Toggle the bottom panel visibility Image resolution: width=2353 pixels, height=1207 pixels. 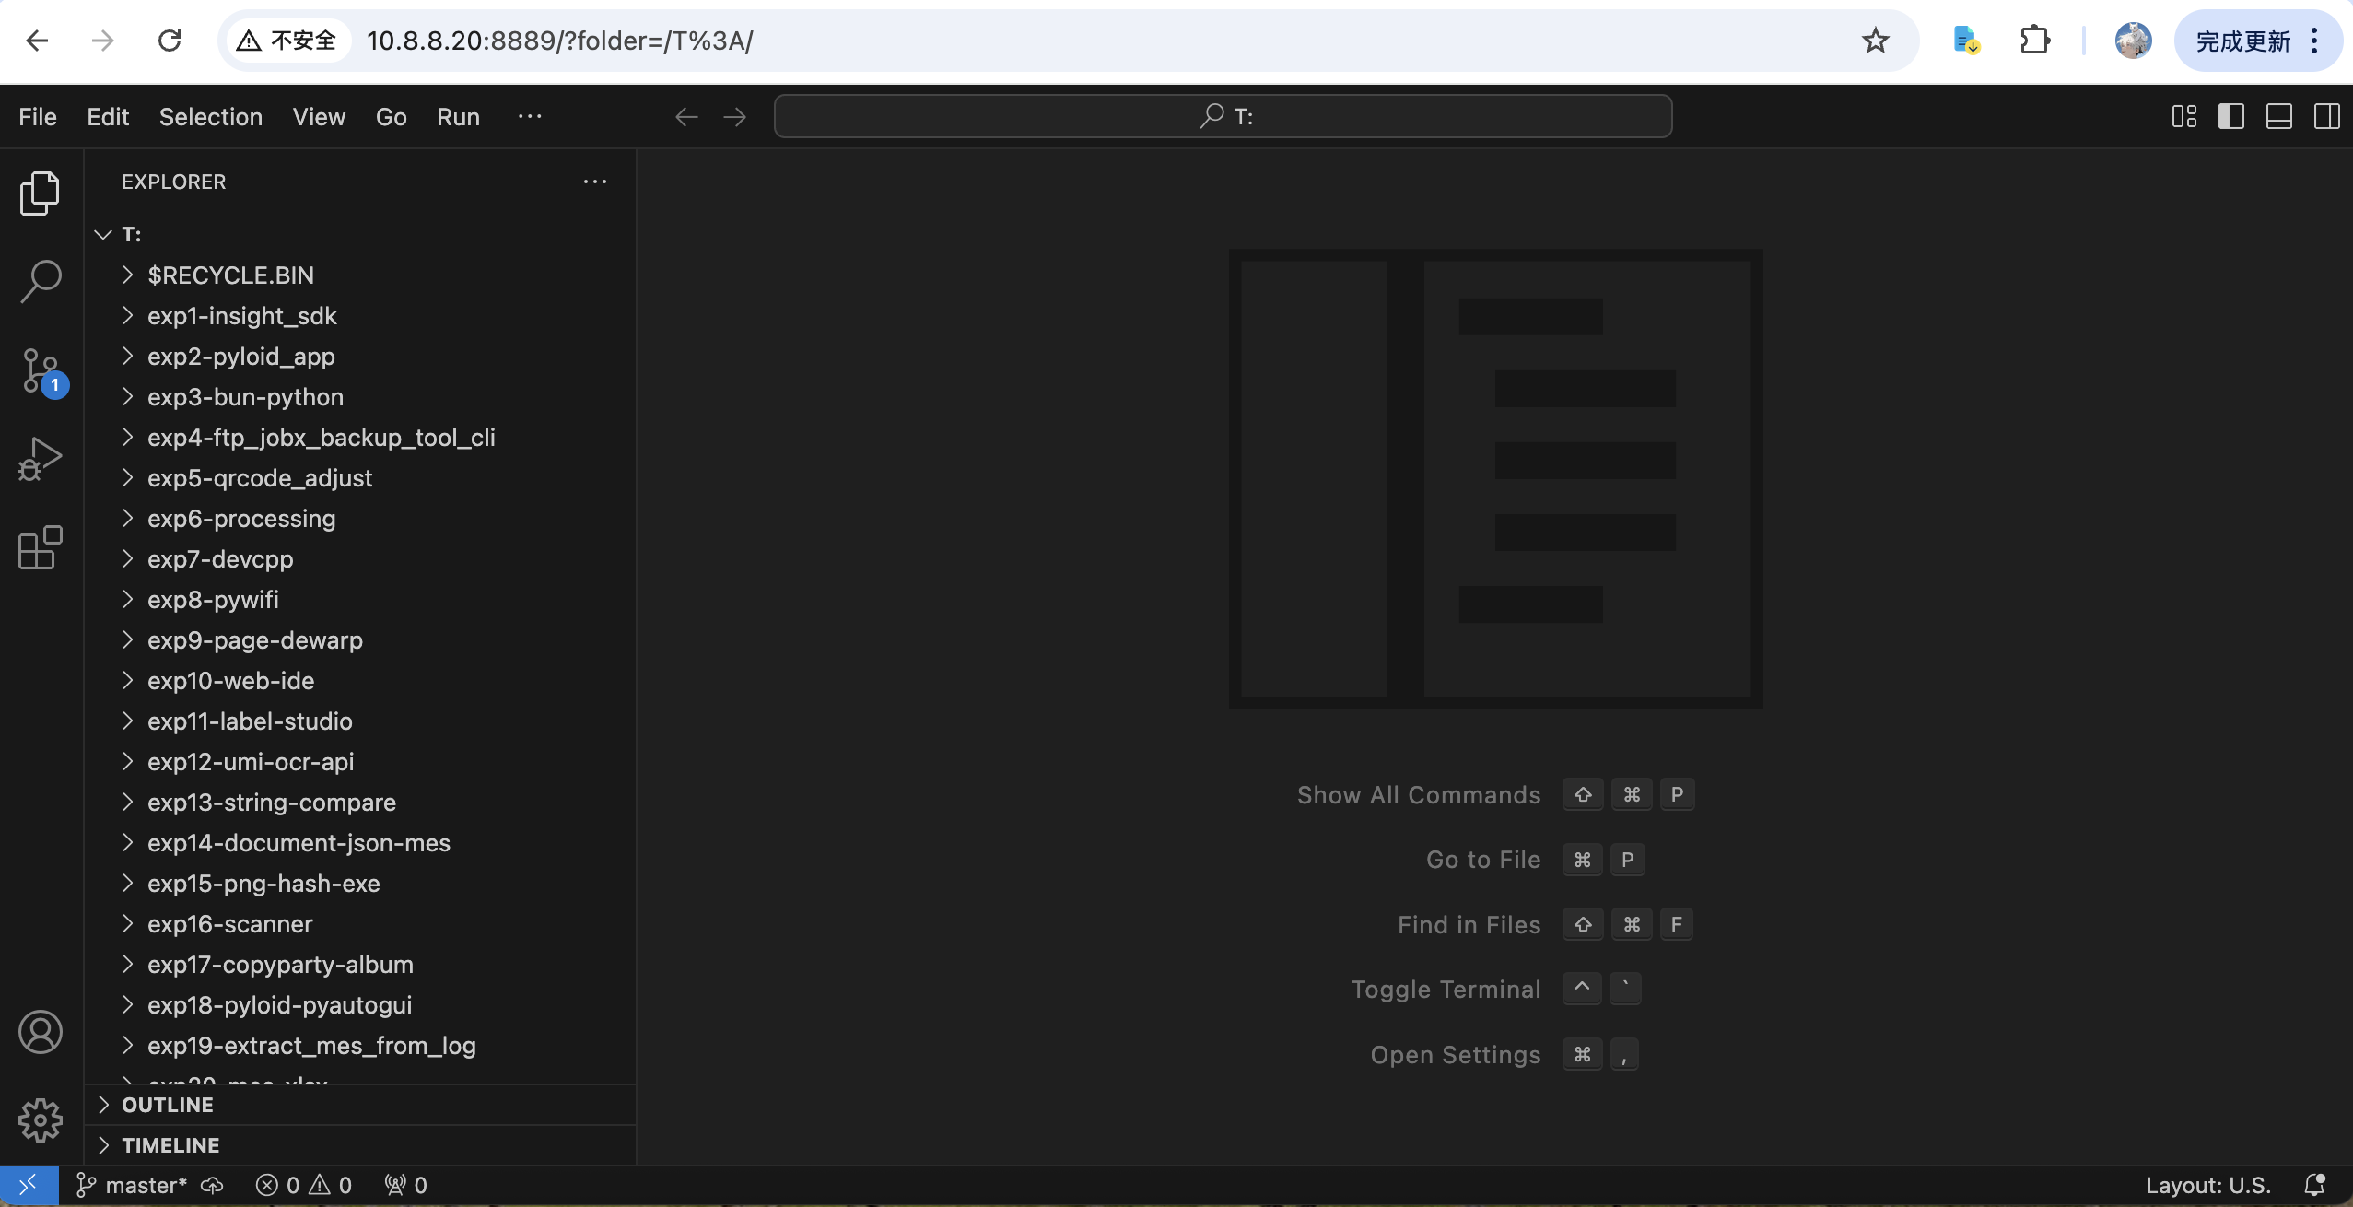2279,116
